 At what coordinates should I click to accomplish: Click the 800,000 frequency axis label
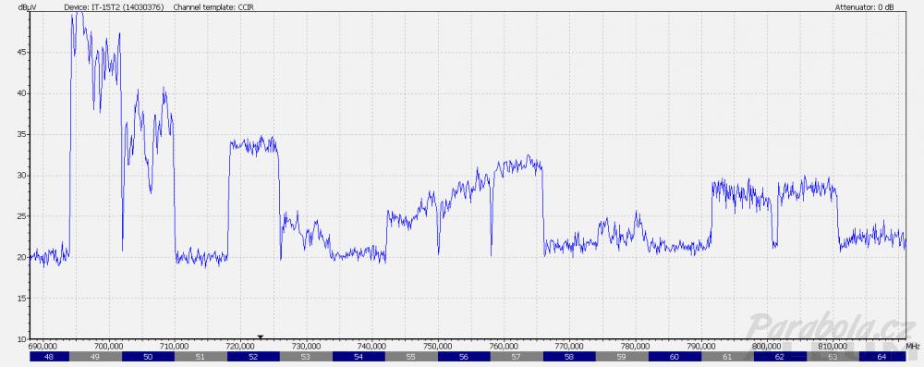[767, 346]
